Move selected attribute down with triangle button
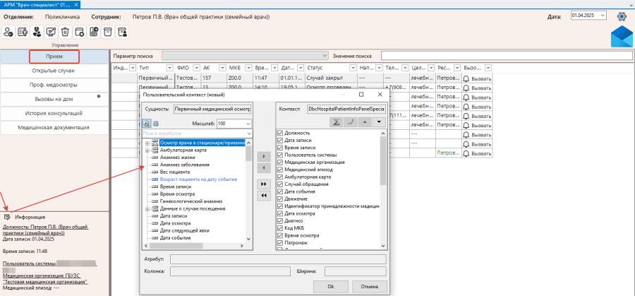The image size is (635, 296). [x=379, y=122]
